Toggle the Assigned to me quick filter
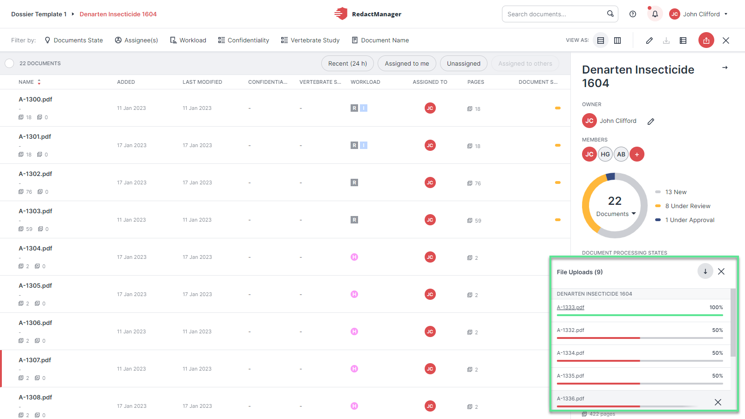 (x=407, y=63)
